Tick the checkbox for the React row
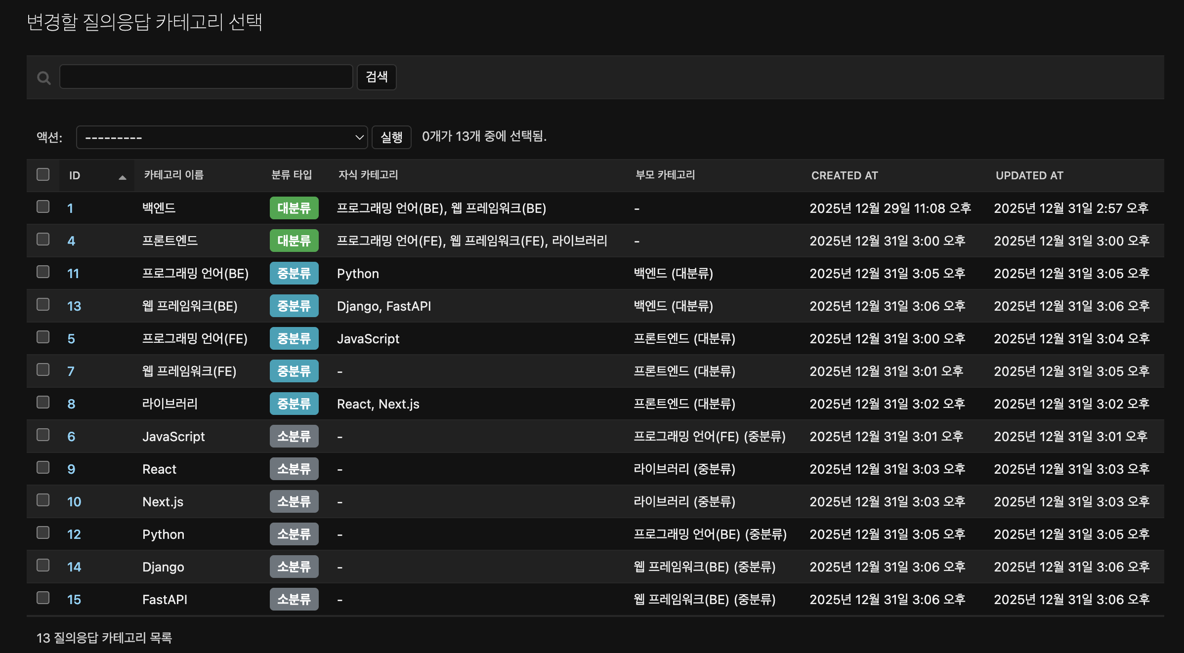1184x653 pixels. (43, 467)
